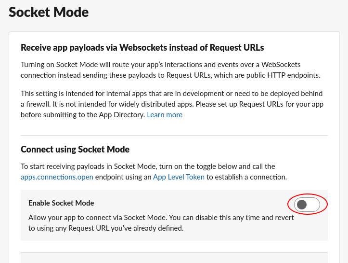Click the 'Receive app payloads via Websockets' heading
Screen dimensions: 348x263
click(x=142, y=48)
